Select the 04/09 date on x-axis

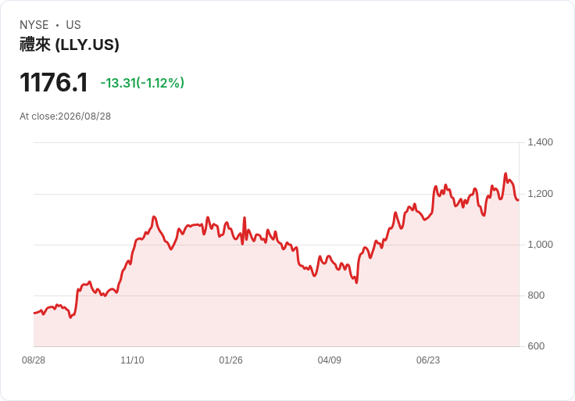330,360
